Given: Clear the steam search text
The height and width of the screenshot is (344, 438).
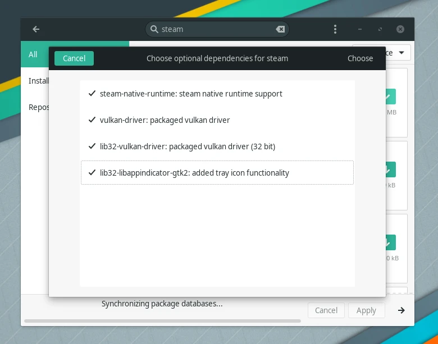Looking at the screenshot, I should click(280, 29).
